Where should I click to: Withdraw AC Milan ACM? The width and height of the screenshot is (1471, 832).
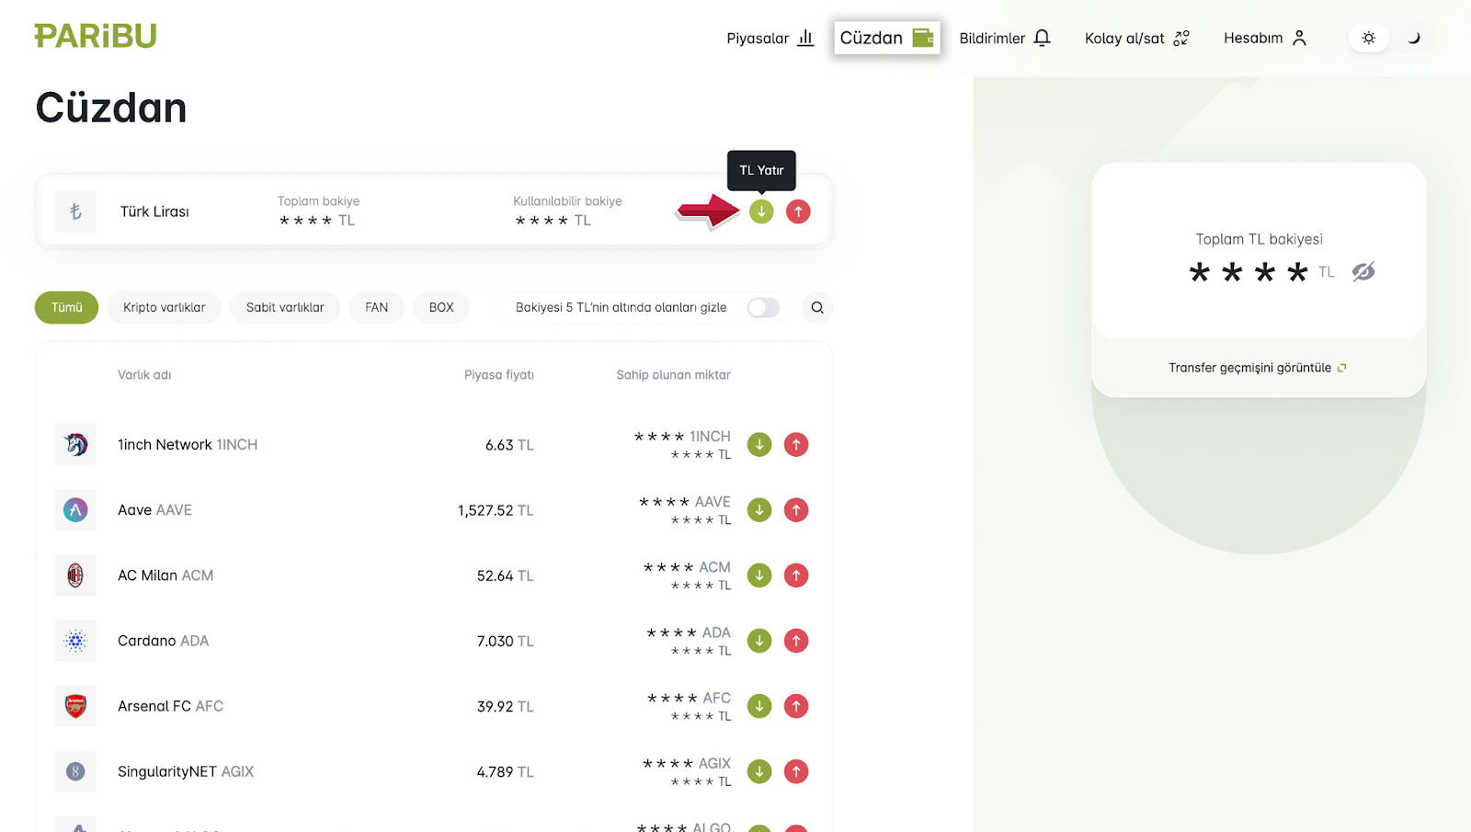pos(796,576)
